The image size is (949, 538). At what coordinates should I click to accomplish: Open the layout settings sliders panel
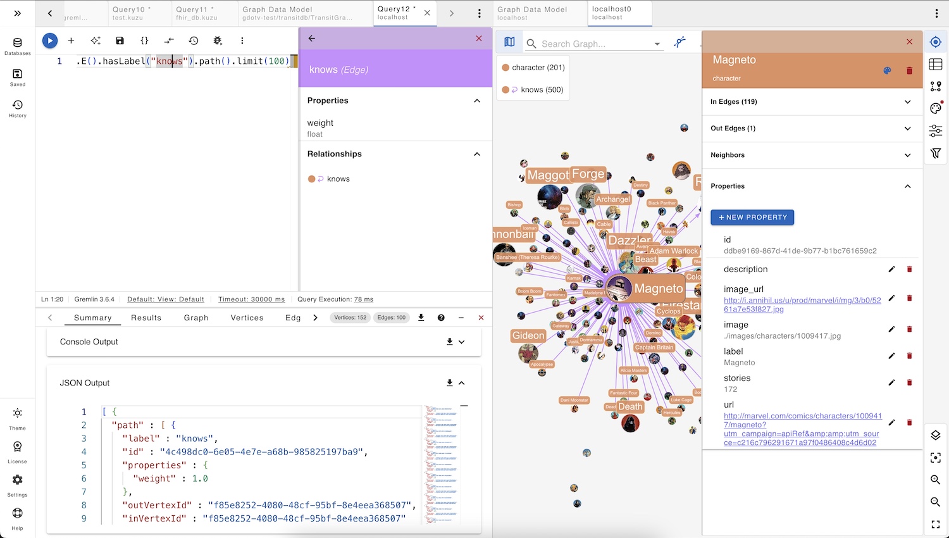click(x=935, y=130)
